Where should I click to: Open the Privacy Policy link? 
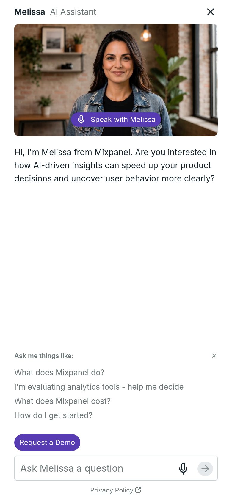pos(112,490)
